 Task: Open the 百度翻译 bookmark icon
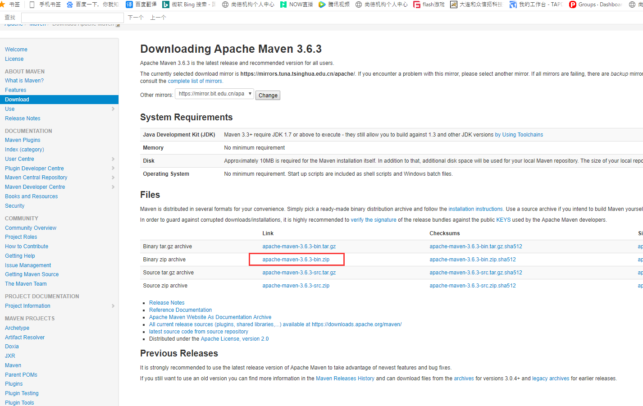129,5
